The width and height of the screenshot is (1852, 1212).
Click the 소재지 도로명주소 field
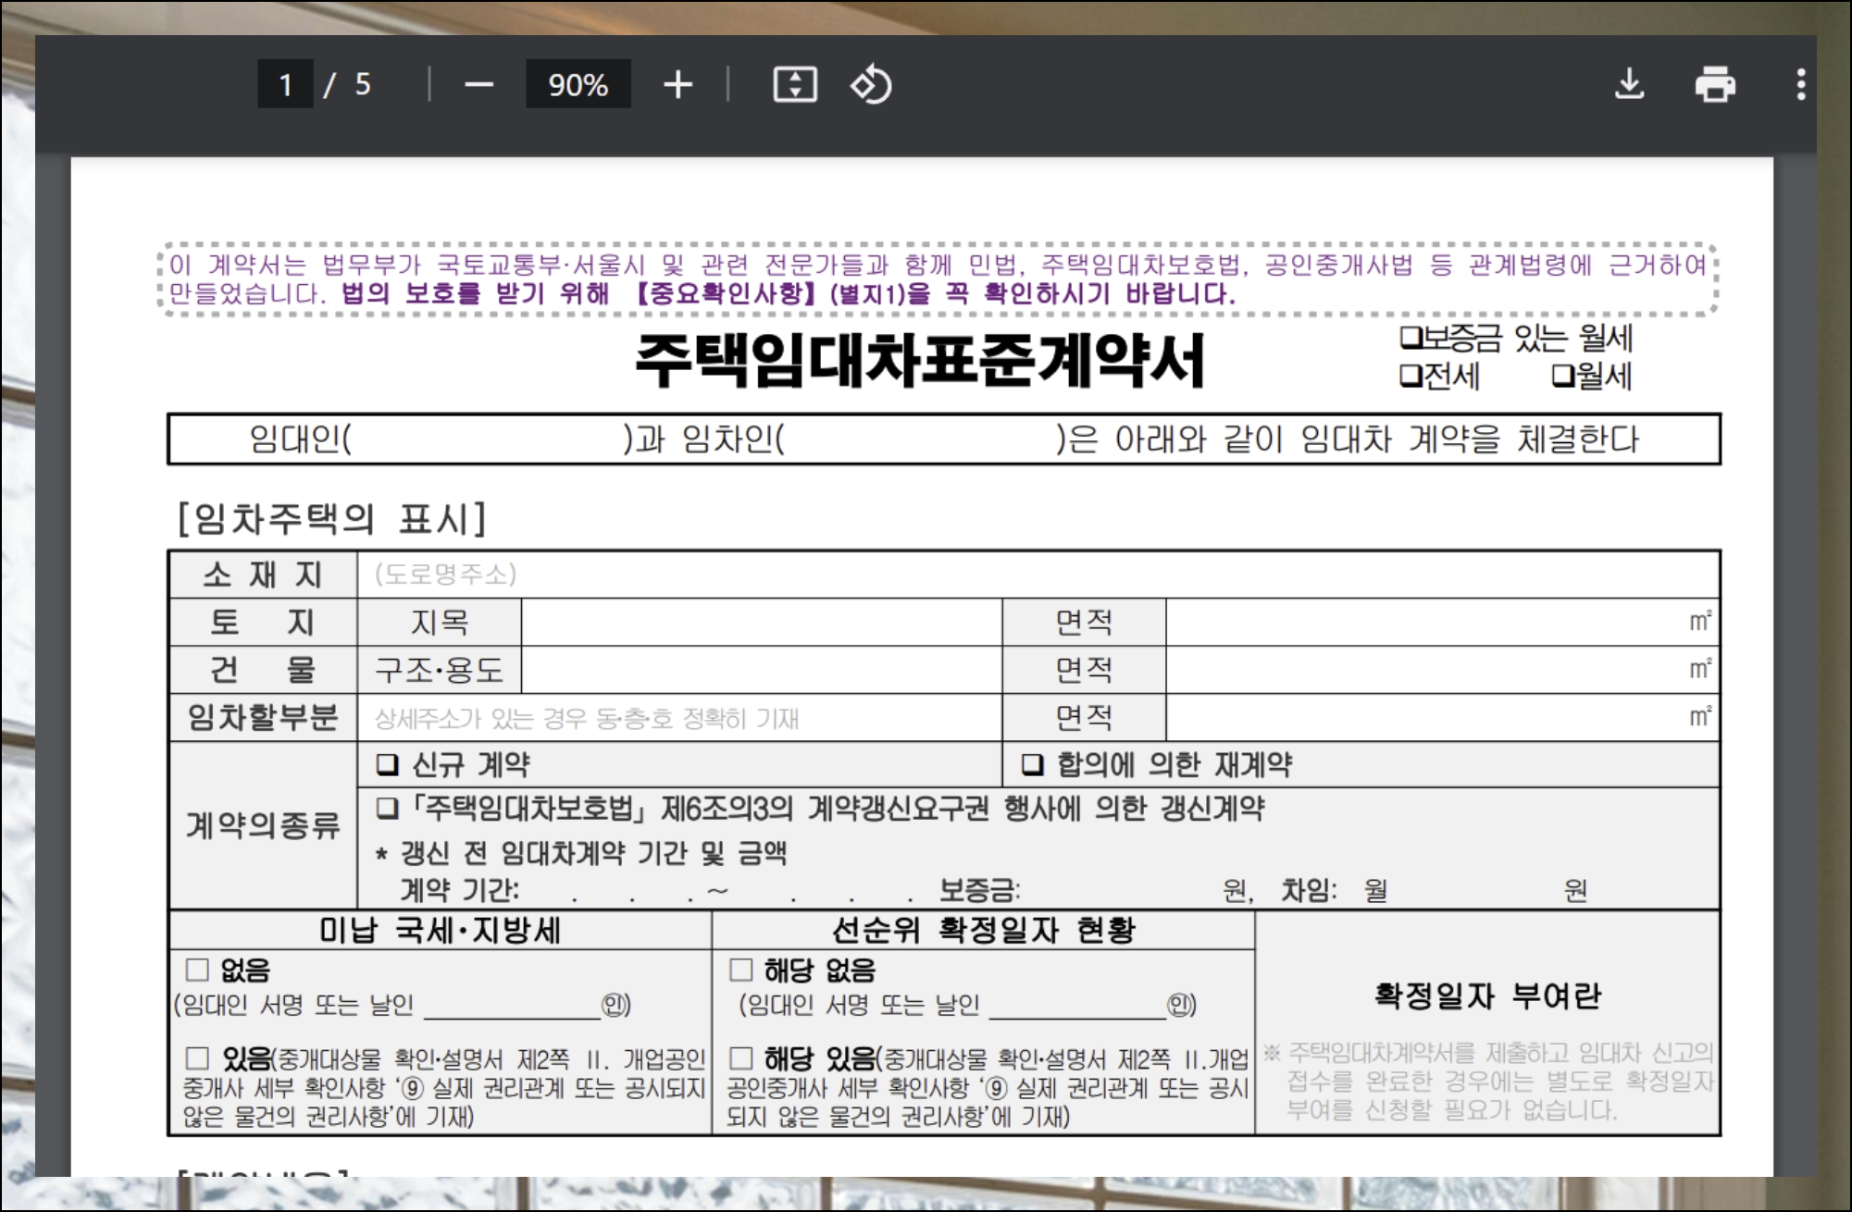[1037, 575]
